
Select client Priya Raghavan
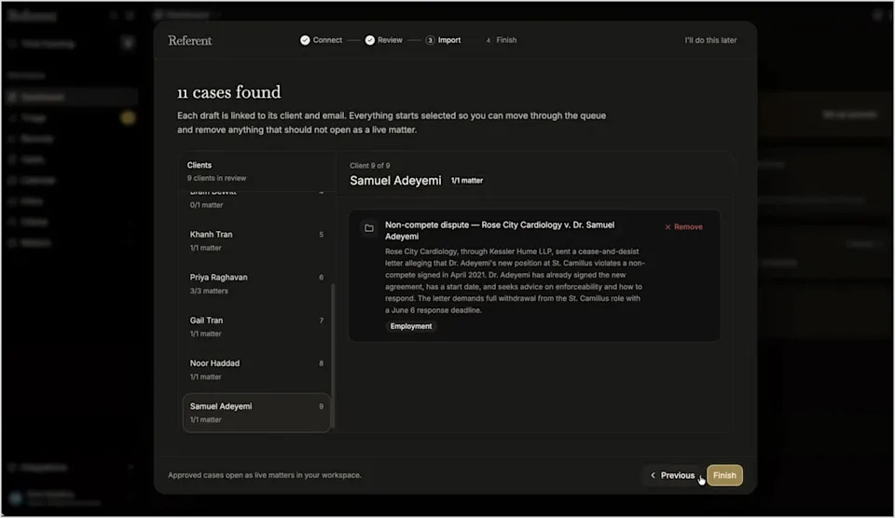pos(256,283)
